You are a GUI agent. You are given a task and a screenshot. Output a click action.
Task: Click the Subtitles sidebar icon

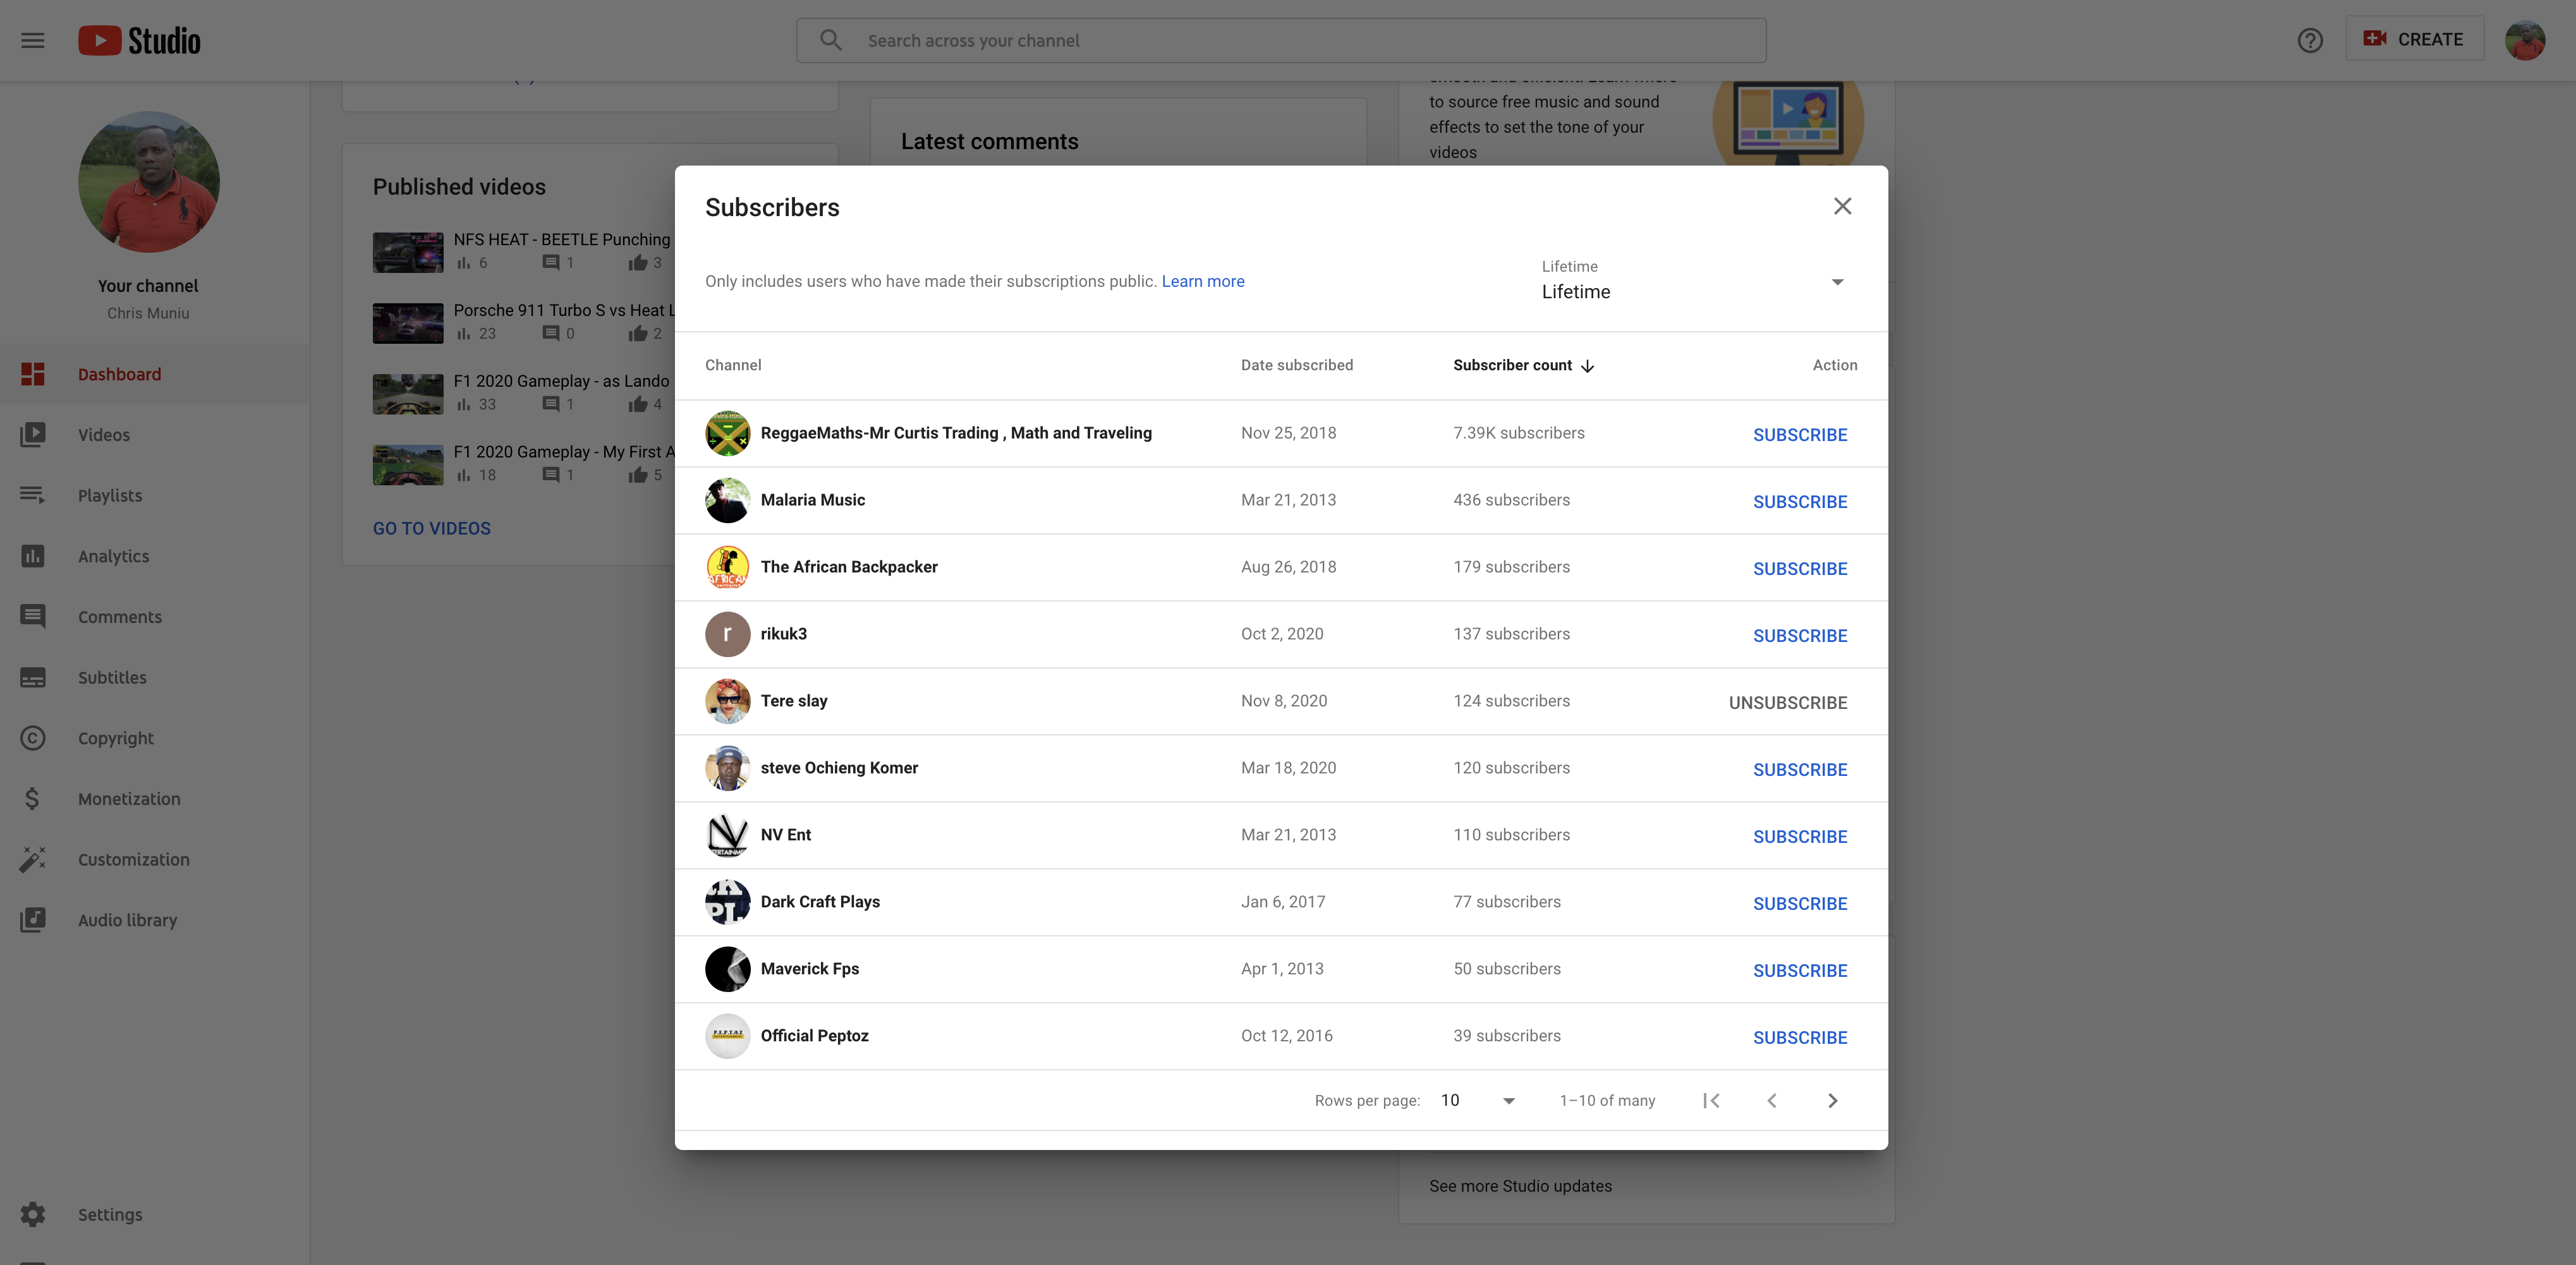click(33, 677)
